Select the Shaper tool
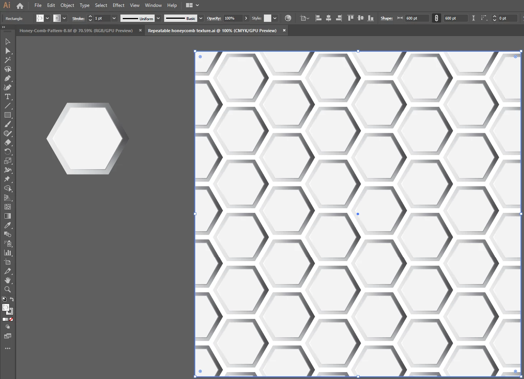 [x=7, y=133]
